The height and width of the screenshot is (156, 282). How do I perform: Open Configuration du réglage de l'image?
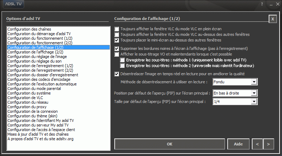59,57
